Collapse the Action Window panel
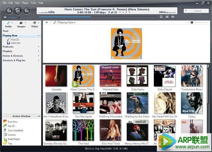Viewport: 212px width, 152px height. (x=39, y=116)
